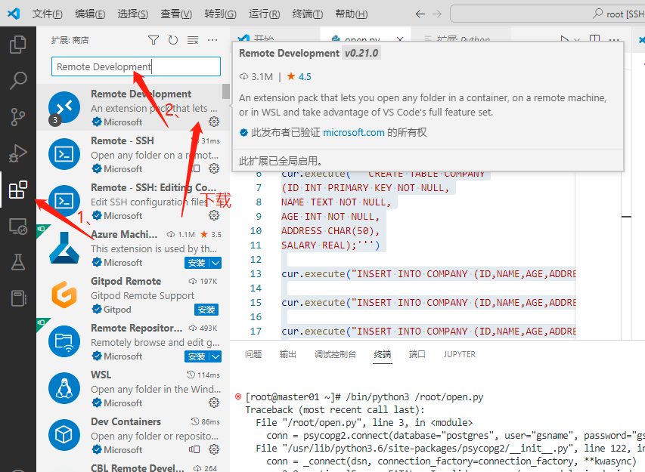Select Remote Development extension entry
The image size is (645, 472).
click(x=133, y=108)
